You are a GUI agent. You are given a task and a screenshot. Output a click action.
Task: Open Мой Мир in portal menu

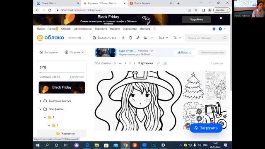click(x=145, y=29)
